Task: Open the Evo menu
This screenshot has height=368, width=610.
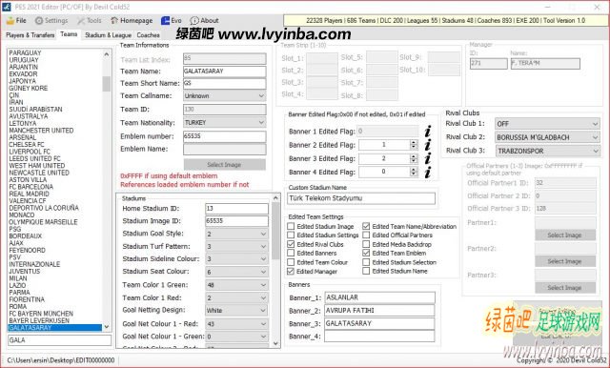Action: pos(172,21)
